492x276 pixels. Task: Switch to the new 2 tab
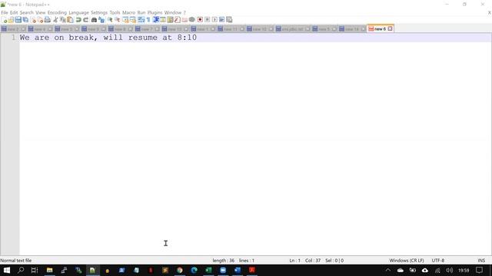(x=13, y=29)
